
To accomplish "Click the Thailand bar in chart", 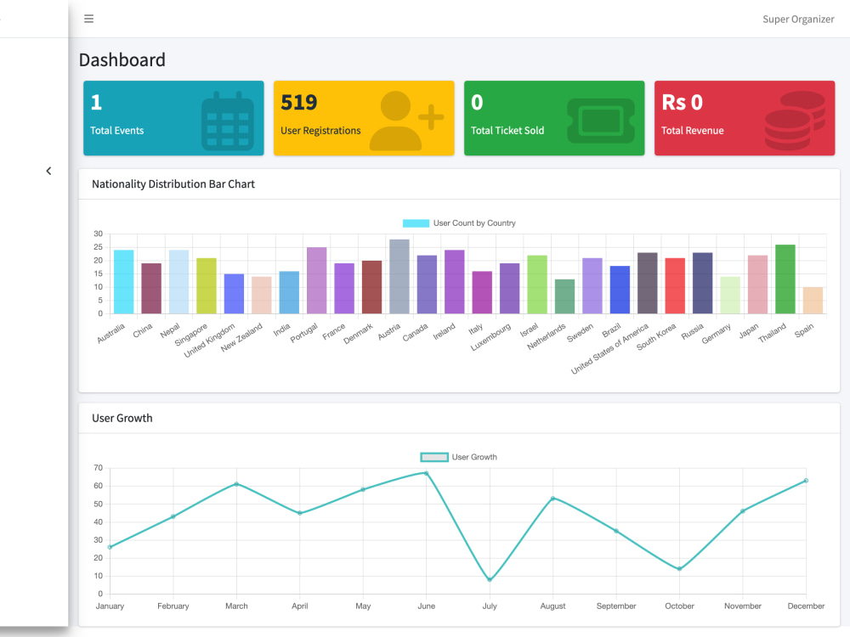I will 785,279.
